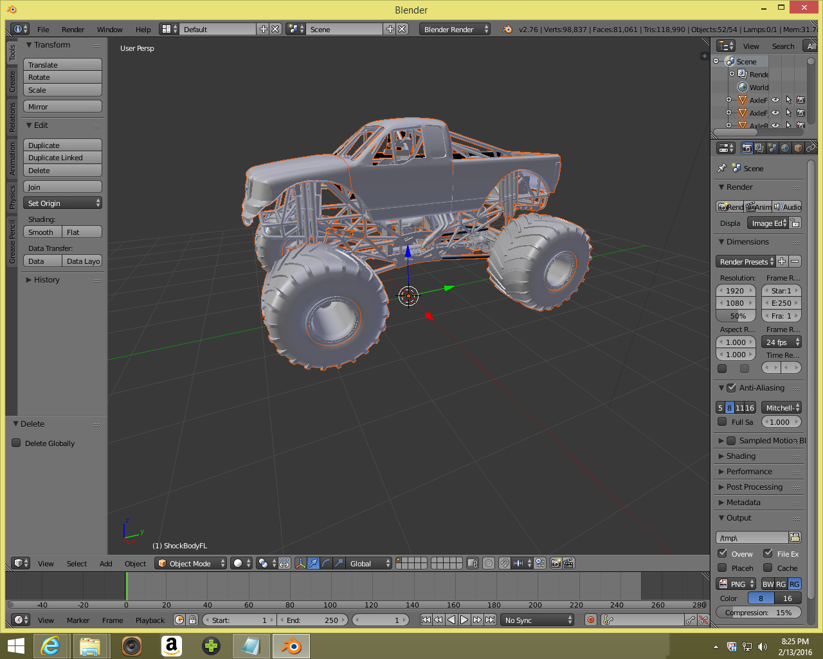The image size is (823, 659).
Task: Select the translate manipulator arrow icon
Action: pos(313,563)
